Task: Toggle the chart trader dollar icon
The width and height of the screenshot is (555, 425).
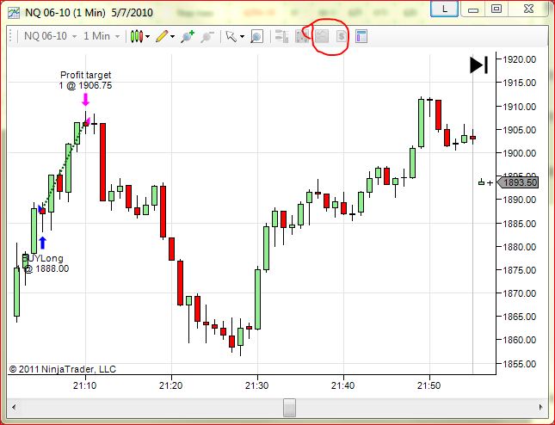Action: [x=342, y=36]
